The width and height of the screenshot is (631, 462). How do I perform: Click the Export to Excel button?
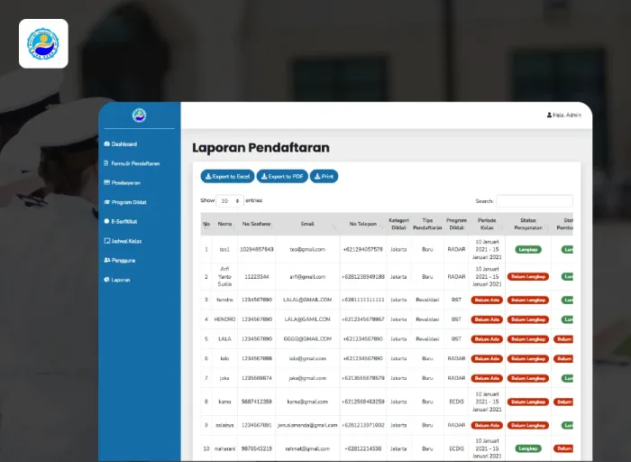pos(227,177)
